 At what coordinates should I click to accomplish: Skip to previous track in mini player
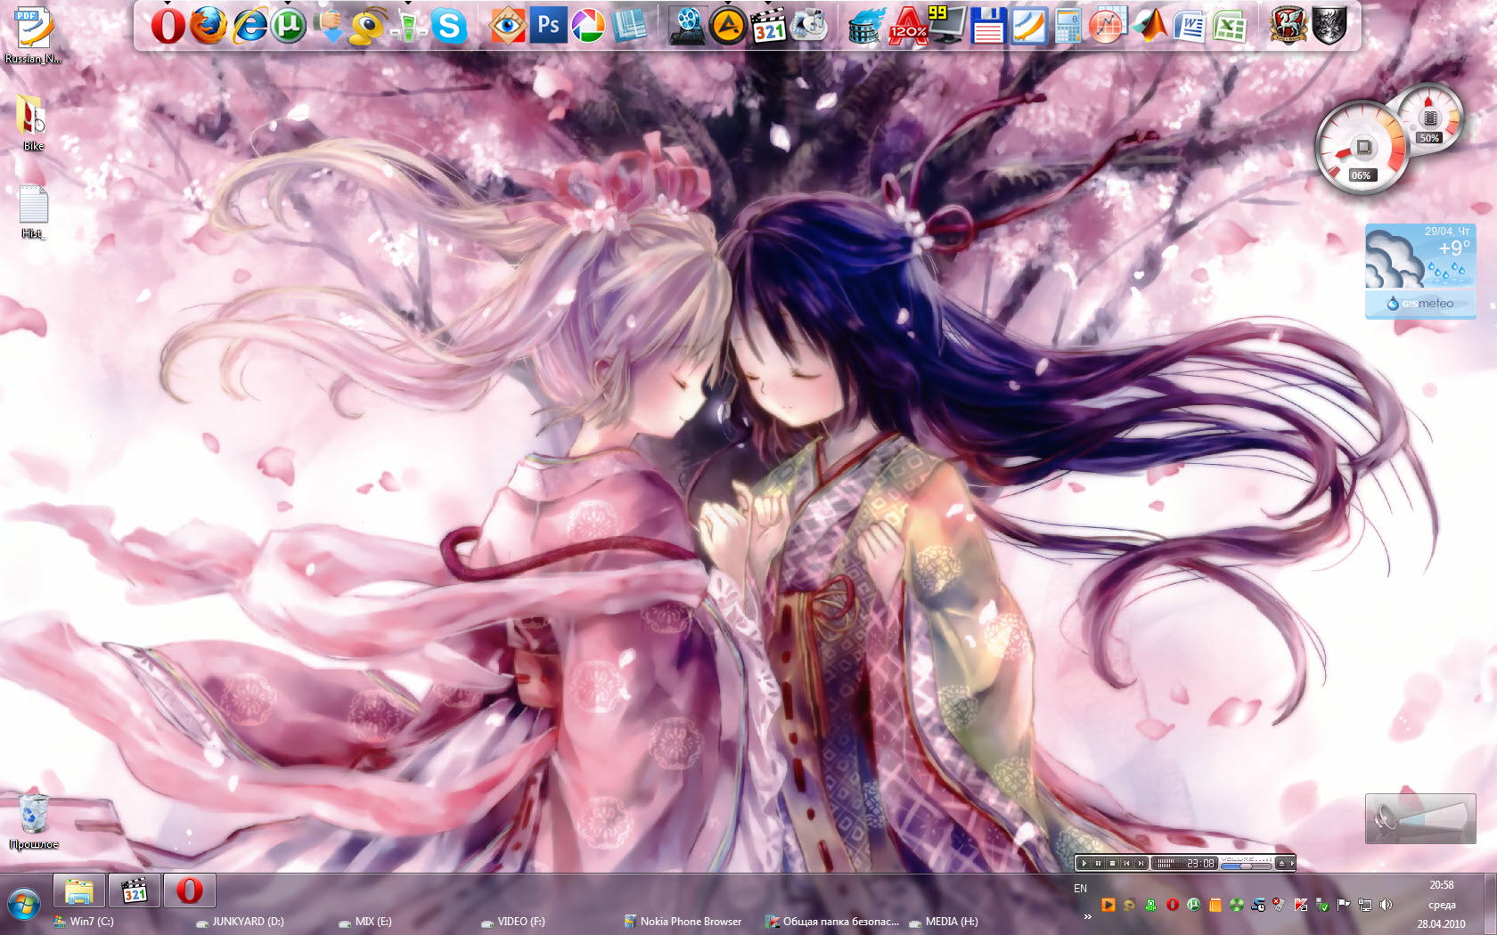click(x=1126, y=863)
